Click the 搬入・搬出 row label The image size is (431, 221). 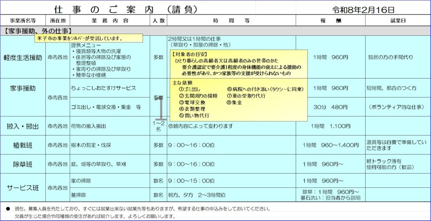coord(23,126)
